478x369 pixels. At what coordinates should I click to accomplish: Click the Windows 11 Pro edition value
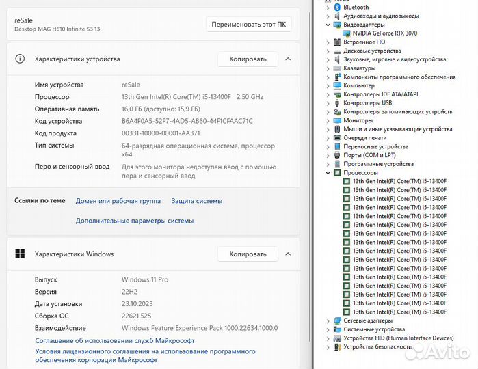point(145,279)
